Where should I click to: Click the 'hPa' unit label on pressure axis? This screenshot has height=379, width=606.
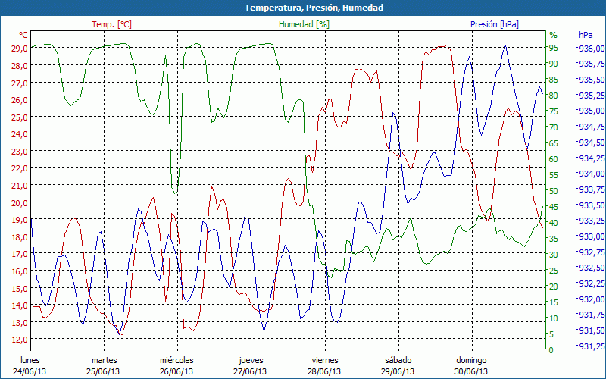tap(586, 35)
